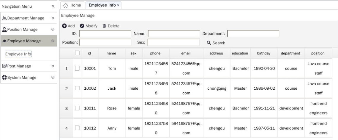338x140 pixels.
Task: Click the Add plus circle icon
Action: [64, 26]
